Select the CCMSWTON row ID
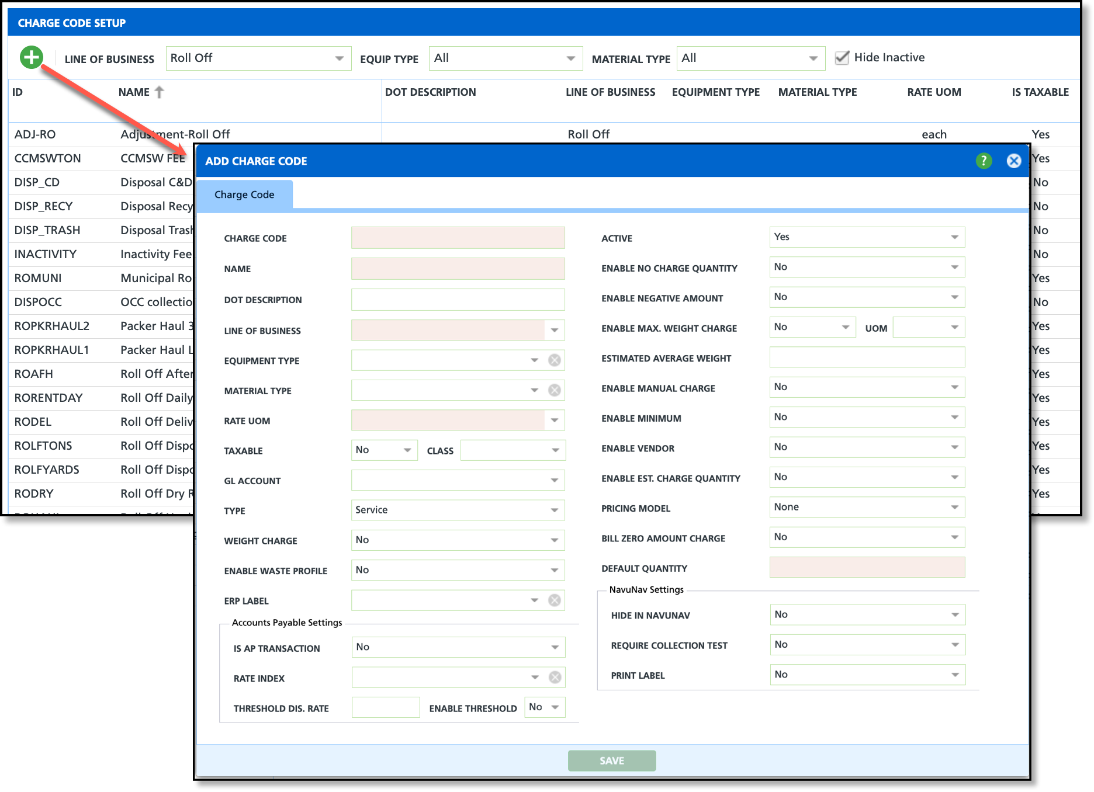Image resolution: width=1094 pixels, height=792 pixels. 47,158
